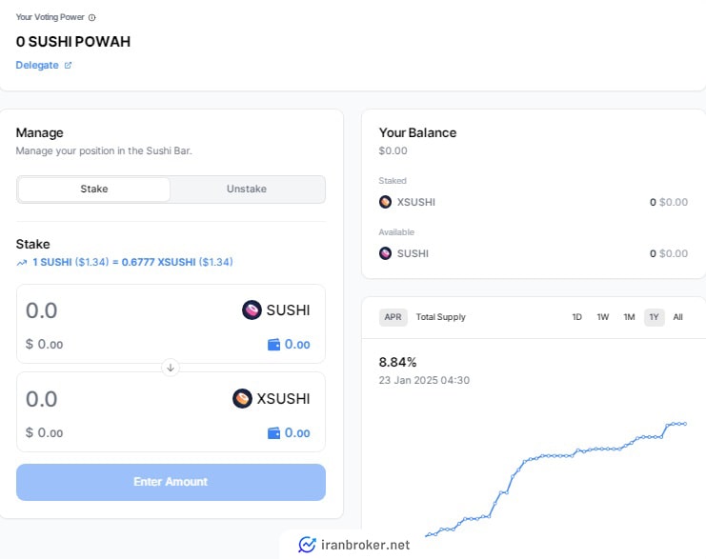Click the XSUSHI wallet balance icon

click(273, 433)
